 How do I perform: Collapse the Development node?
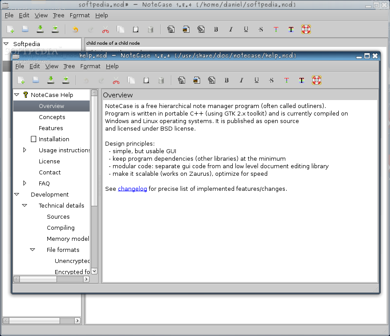point(17,194)
